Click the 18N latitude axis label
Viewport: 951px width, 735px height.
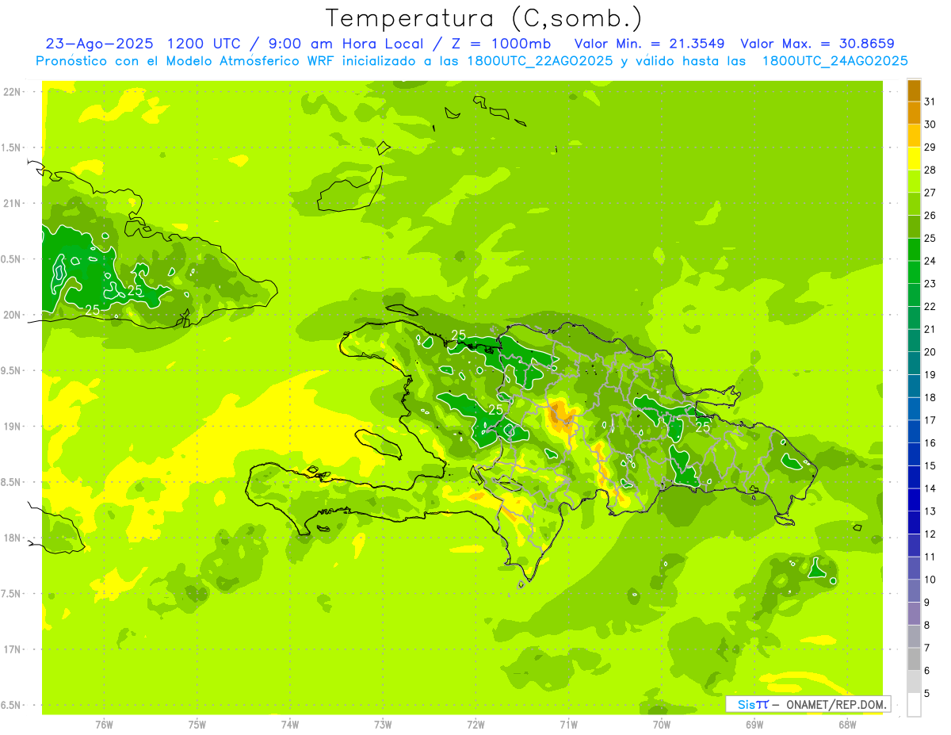pyautogui.click(x=13, y=538)
